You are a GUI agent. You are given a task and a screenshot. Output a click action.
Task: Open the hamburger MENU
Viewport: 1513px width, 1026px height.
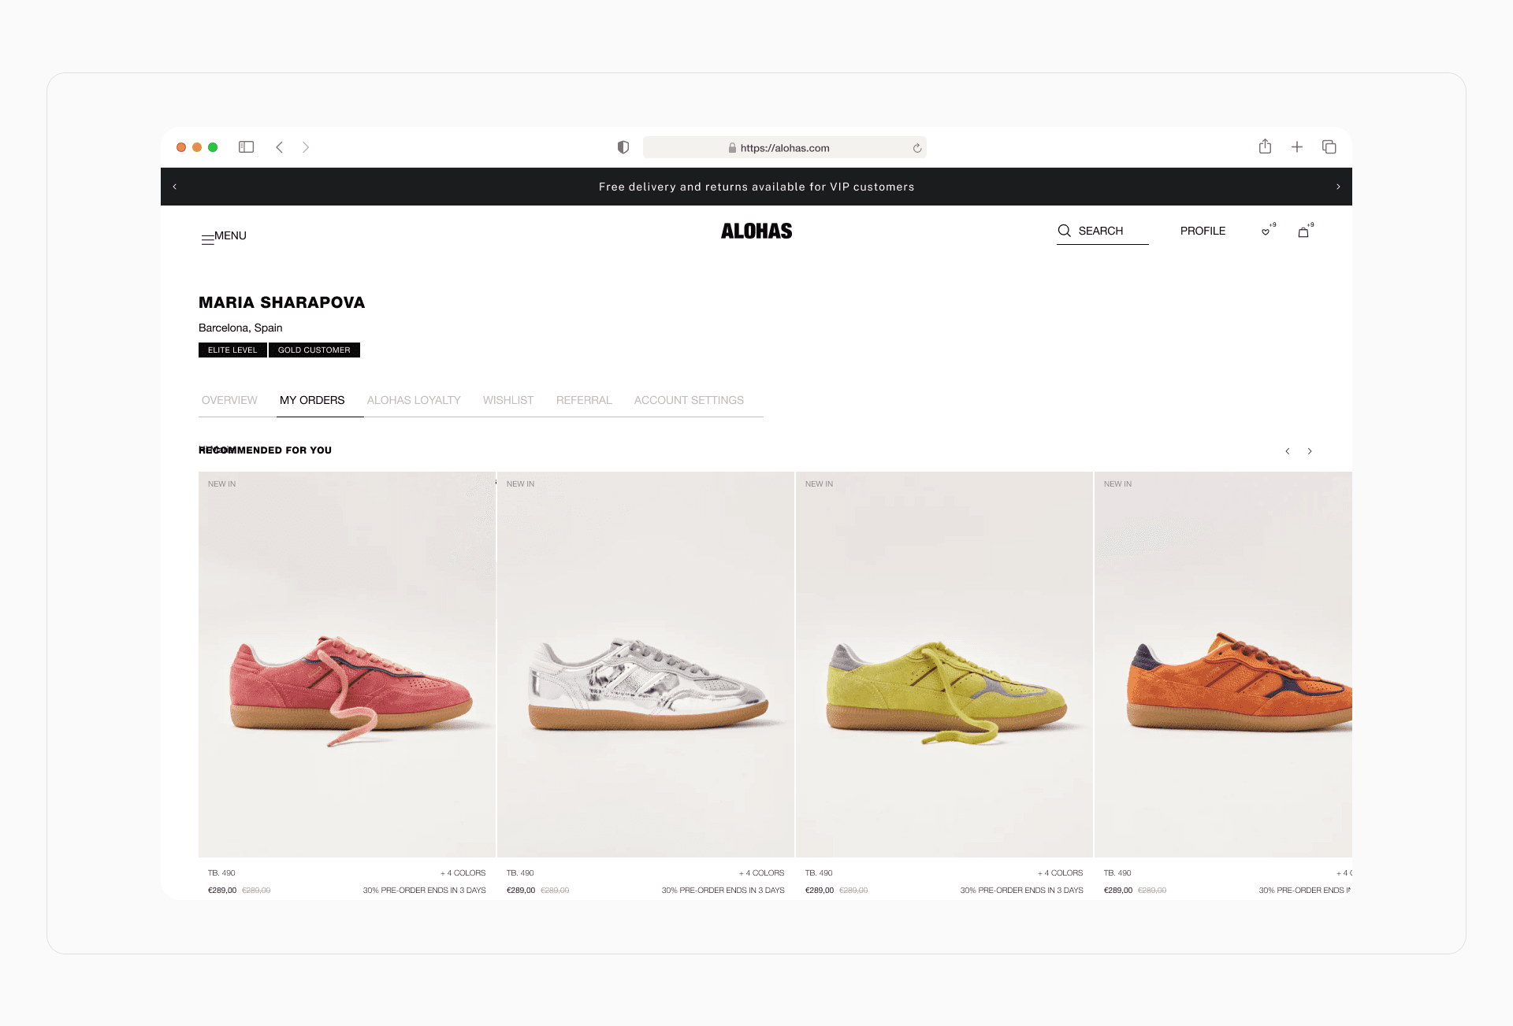click(x=224, y=236)
